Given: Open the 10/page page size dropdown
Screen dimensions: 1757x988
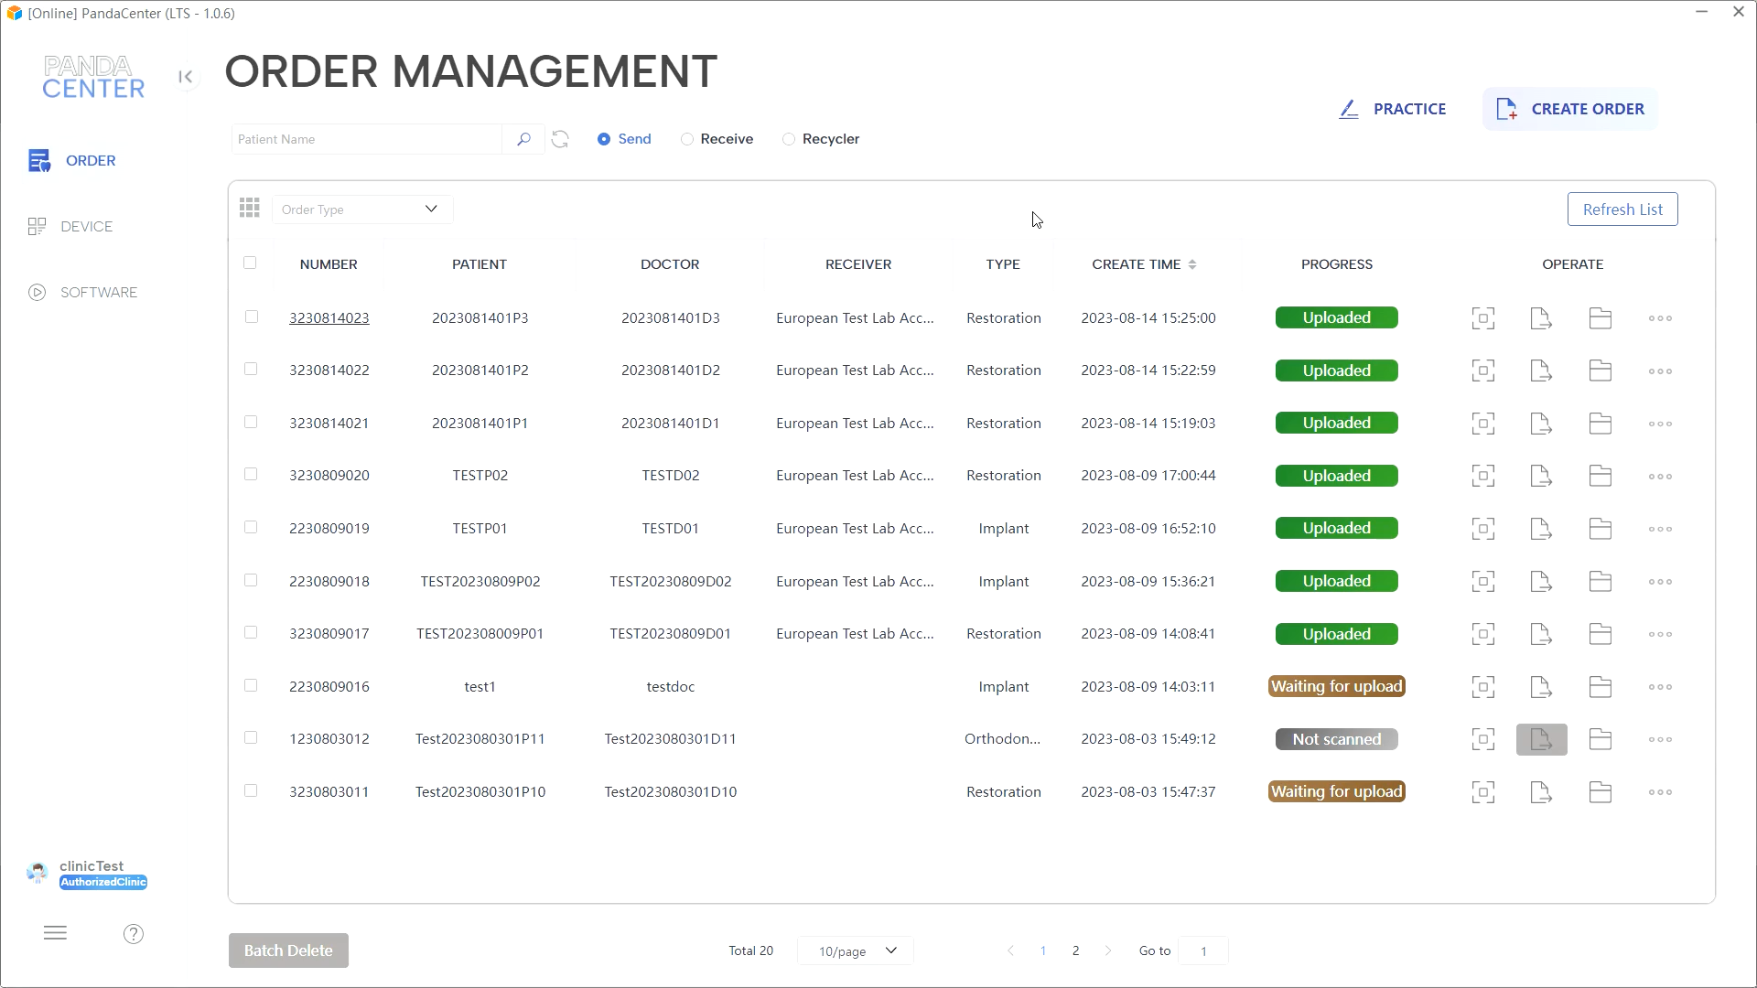Looking at the screenshot, I should click(856, 951).
